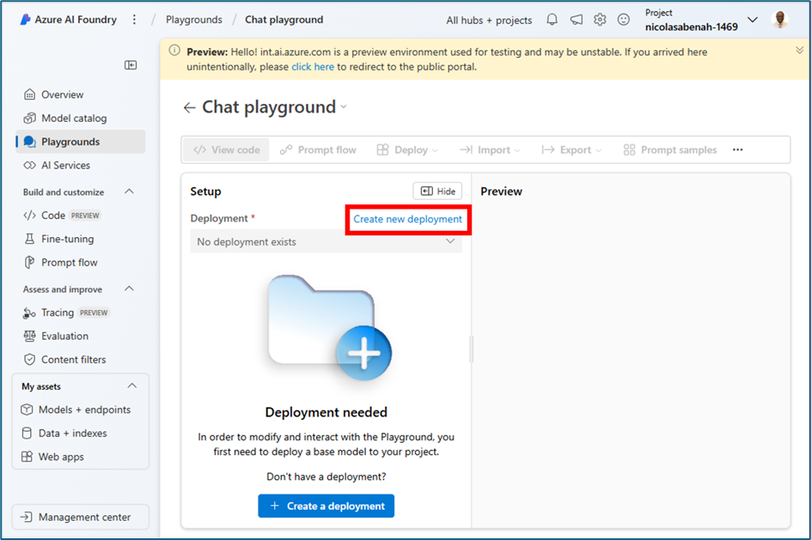
Task: Open the settings gear in header
Action: [600, 20]
